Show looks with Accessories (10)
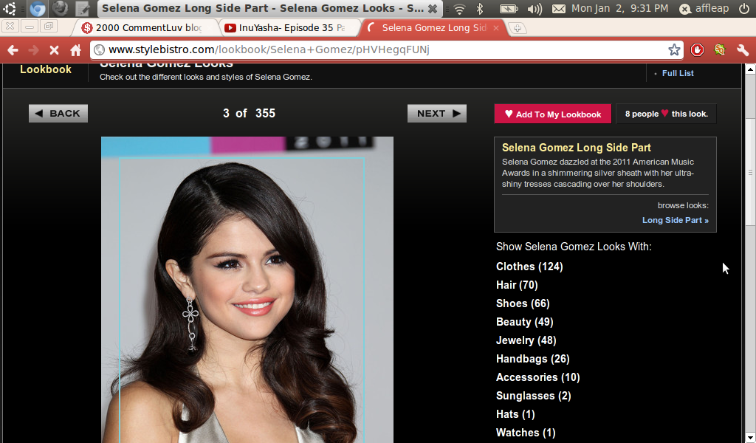756x443 pixels. [538, 377]
